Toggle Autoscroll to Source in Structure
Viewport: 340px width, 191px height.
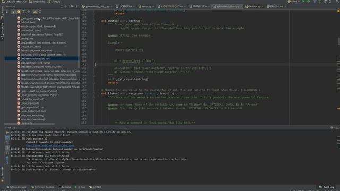click(35, 12)
